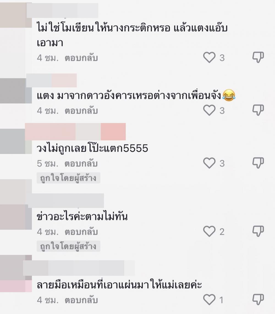Image resolution: width=275 pixels, height=314 pixels.
Task: Open blurred username above the ดาวอังคาร comment
Action: click(51, 80)
